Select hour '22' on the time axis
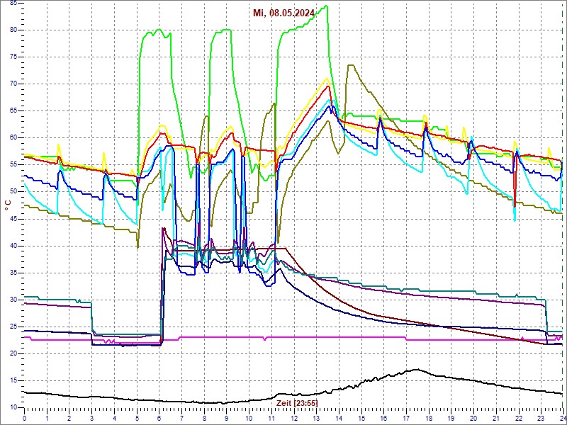 [x=518, y=418]
